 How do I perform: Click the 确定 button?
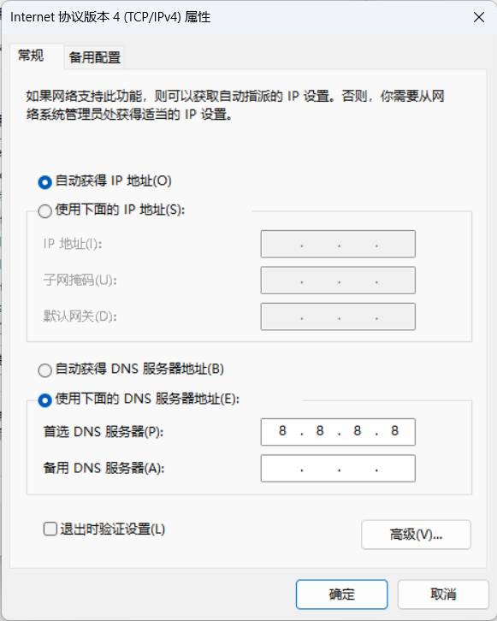click(341, 594)
